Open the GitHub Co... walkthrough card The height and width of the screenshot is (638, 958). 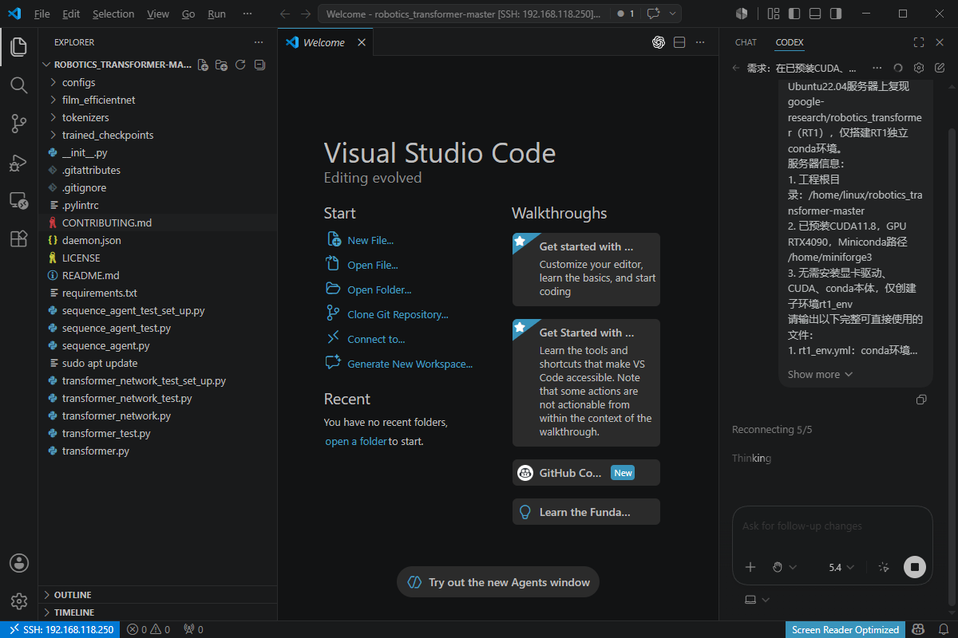point(586,472)
